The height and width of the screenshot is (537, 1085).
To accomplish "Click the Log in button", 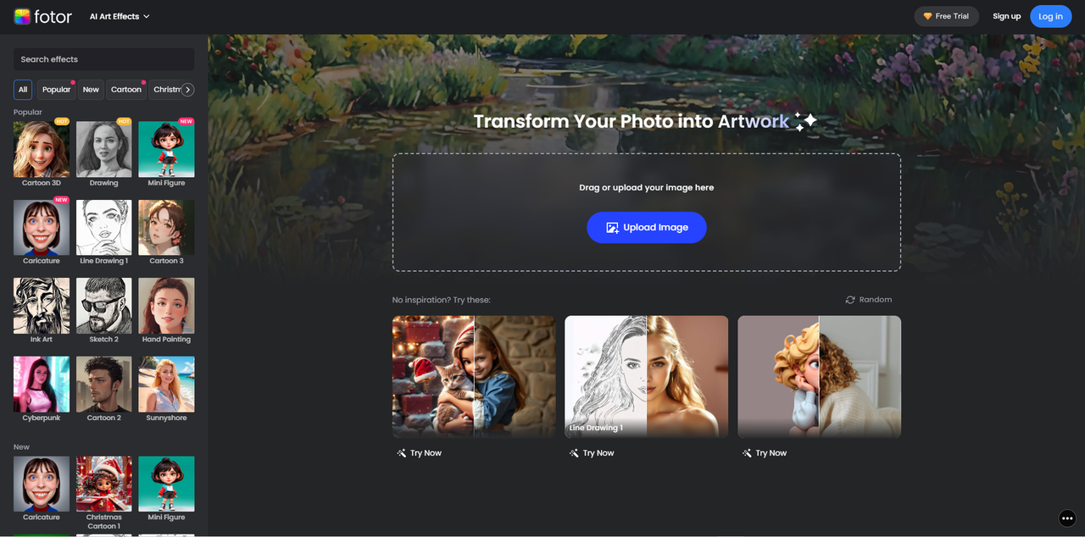I will click(x=1050, y=16).
